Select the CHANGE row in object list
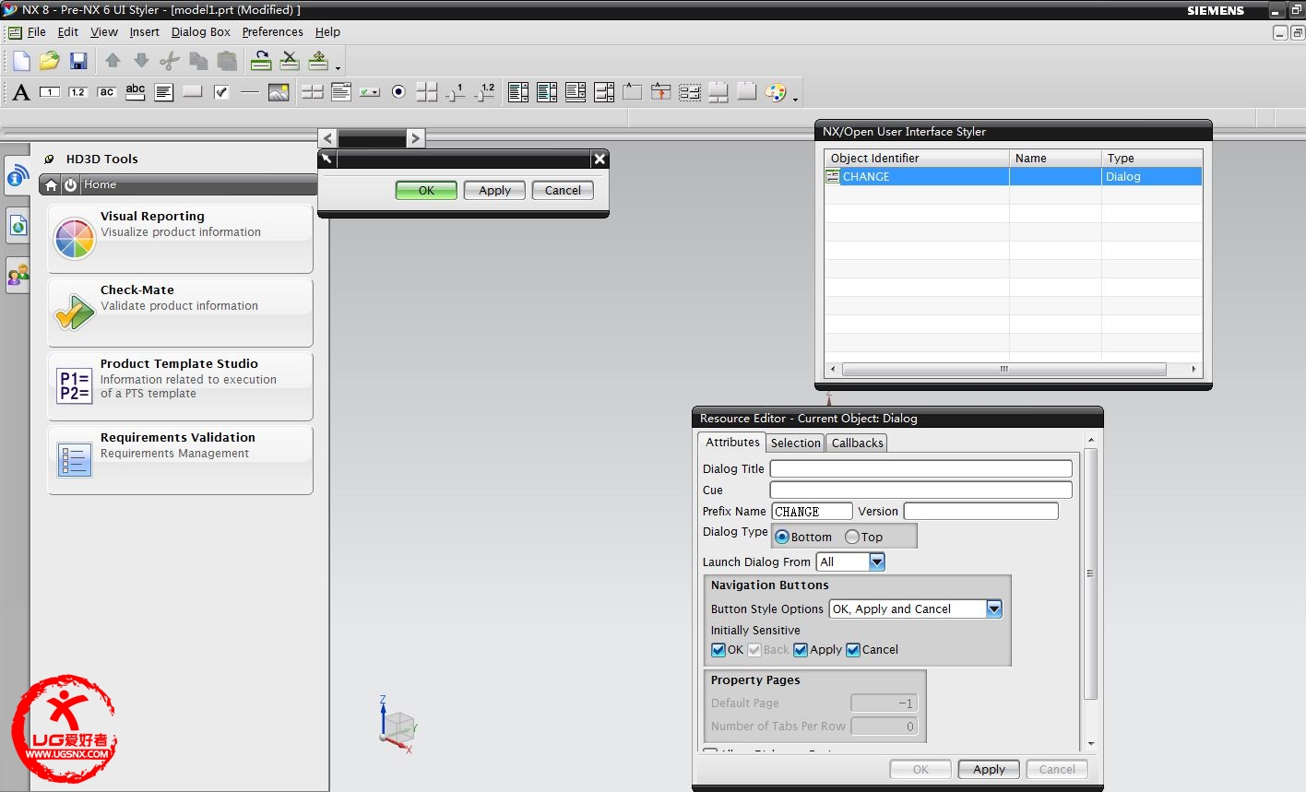 tap(1013, 176)
